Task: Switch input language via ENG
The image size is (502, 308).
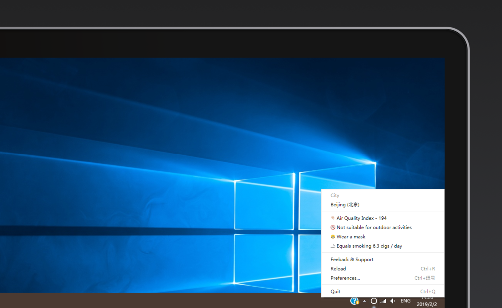Action: (x=405, y=301)
